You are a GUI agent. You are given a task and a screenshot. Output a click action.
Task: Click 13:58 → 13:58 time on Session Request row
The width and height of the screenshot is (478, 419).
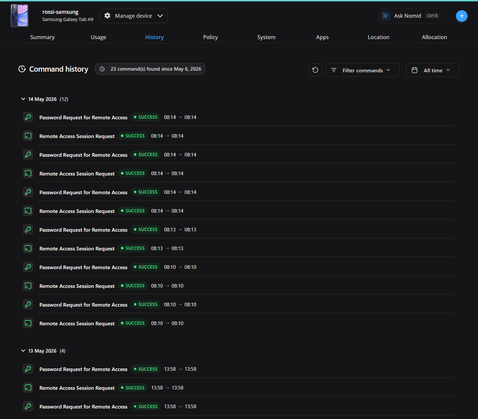click(167, 387)
